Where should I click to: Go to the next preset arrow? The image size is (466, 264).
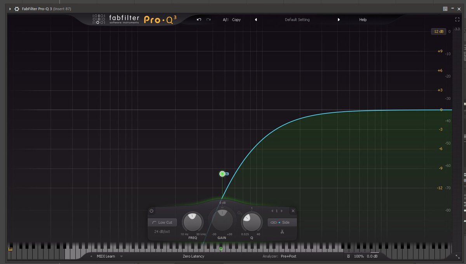pos(339,20)
